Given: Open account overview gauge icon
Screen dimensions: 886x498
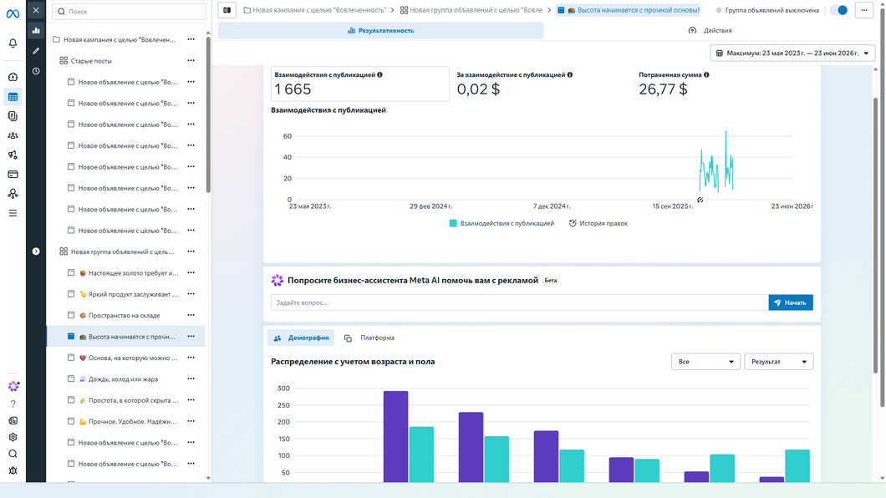Looking at the screenshot, I should [13, 77].
